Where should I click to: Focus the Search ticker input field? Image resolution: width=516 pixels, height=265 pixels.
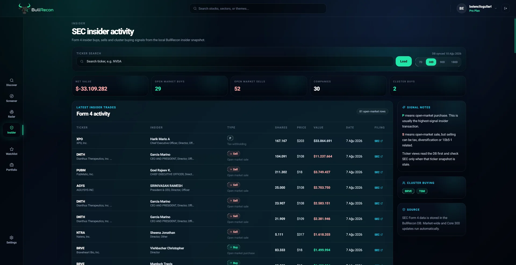(x=235, y=61)
